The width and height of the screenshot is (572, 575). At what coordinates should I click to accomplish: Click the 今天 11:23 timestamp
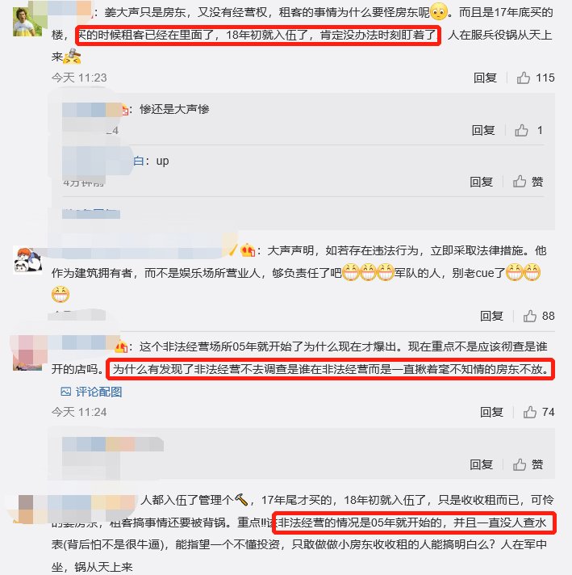(79, 78)
